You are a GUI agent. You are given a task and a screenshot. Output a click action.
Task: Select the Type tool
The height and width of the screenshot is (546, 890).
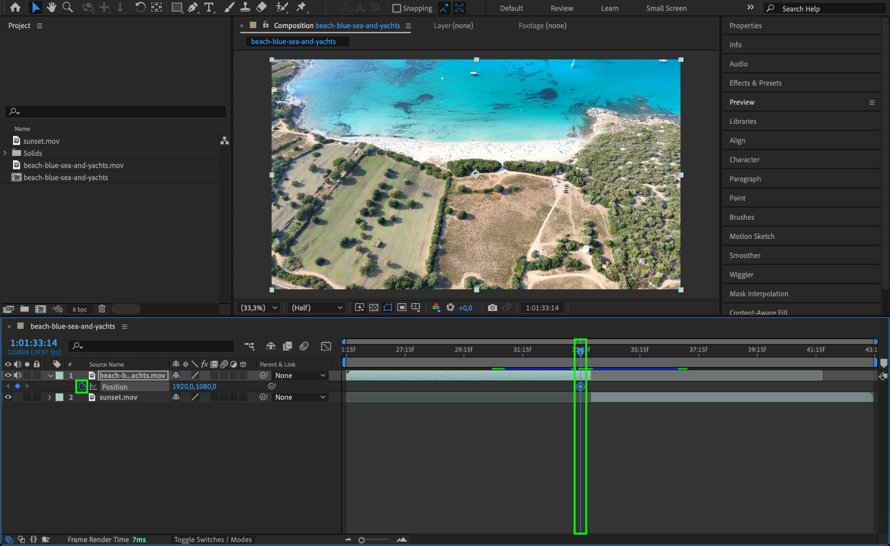tap(209, 7)
